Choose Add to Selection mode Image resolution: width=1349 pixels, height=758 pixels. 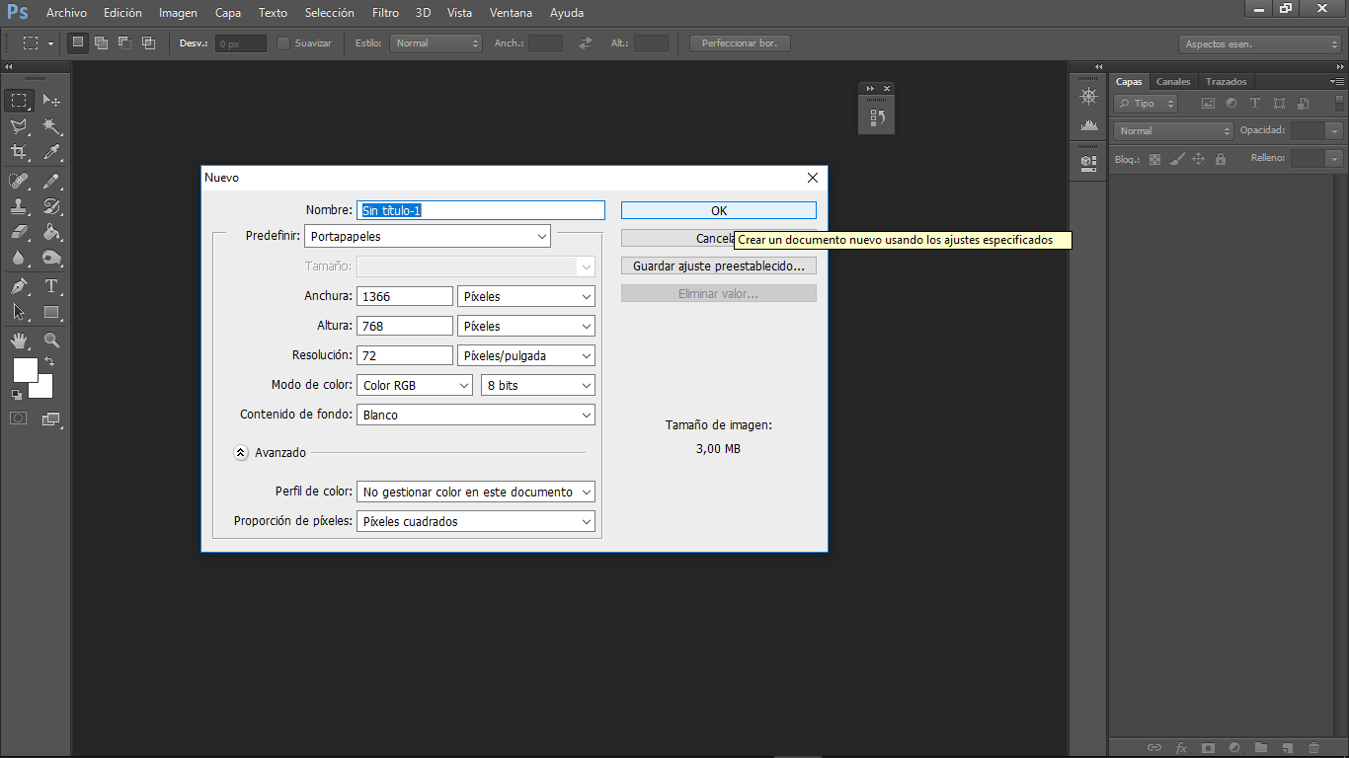point(101,42)
